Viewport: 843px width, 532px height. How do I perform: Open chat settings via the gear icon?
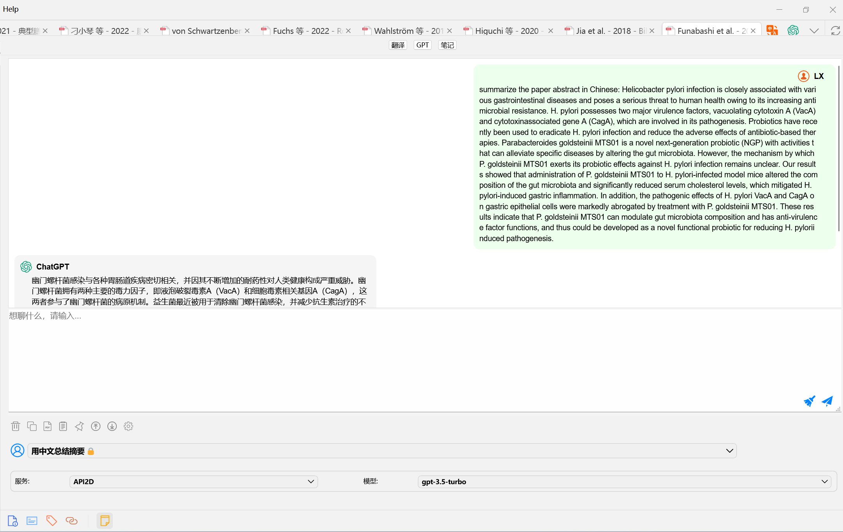point(128,426)
